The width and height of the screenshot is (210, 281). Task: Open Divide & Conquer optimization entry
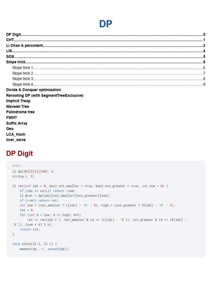click(x=34, y=90)
